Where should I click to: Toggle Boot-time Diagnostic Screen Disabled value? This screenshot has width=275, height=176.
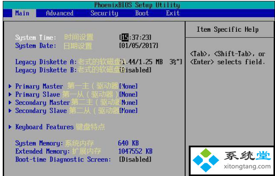click(135, 160)
